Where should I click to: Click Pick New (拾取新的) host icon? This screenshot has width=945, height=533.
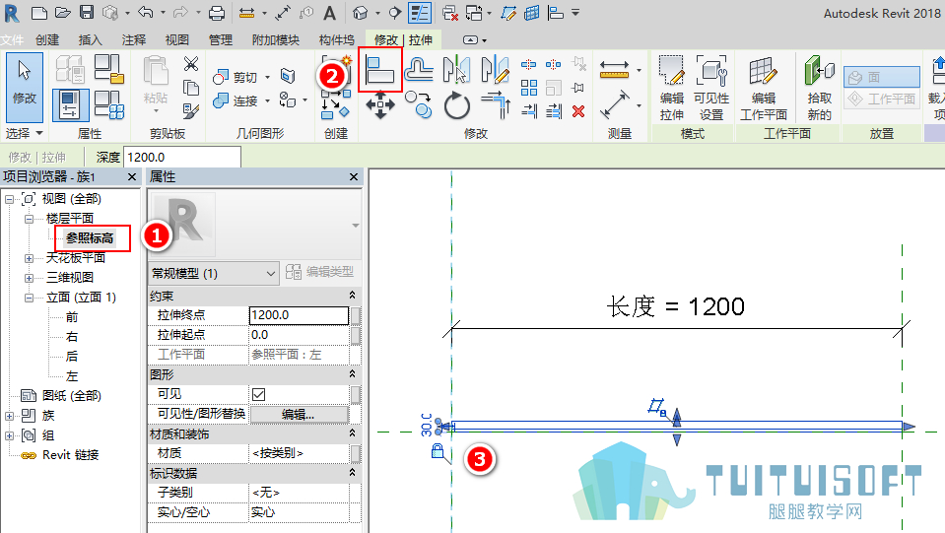coord(819,88)
